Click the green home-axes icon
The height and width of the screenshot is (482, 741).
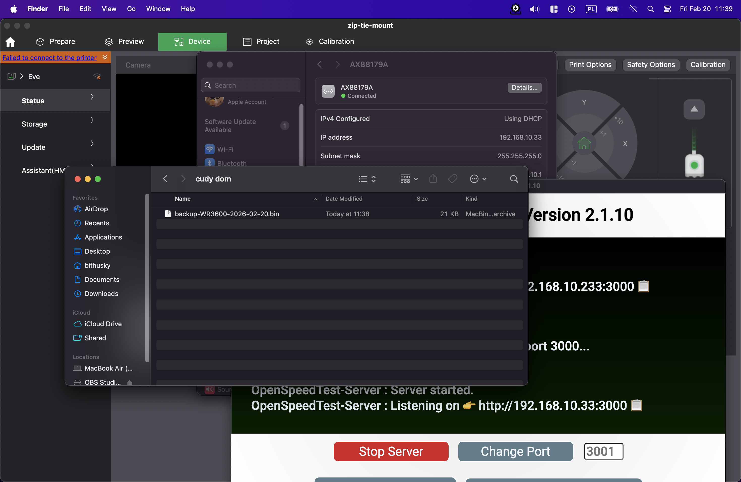(584, 143)
